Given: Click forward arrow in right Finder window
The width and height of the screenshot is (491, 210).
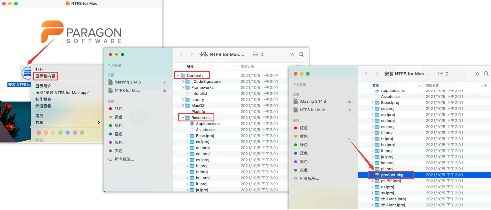Looking at the screenshot, I should 377,74.
